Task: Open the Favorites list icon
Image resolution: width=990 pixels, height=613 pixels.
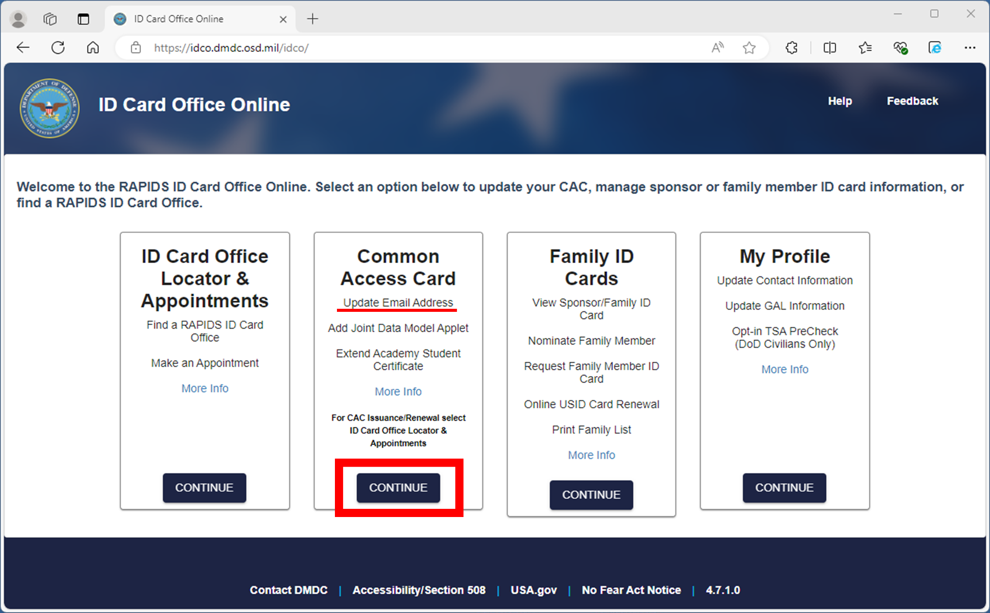Action: [865, 47]
